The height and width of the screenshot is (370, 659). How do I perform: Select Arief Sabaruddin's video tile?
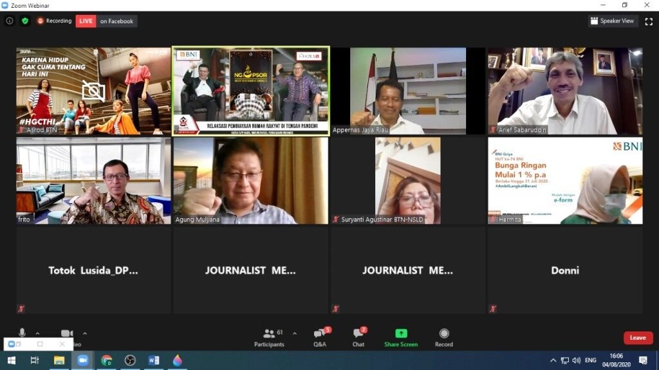tap(565, 91)
